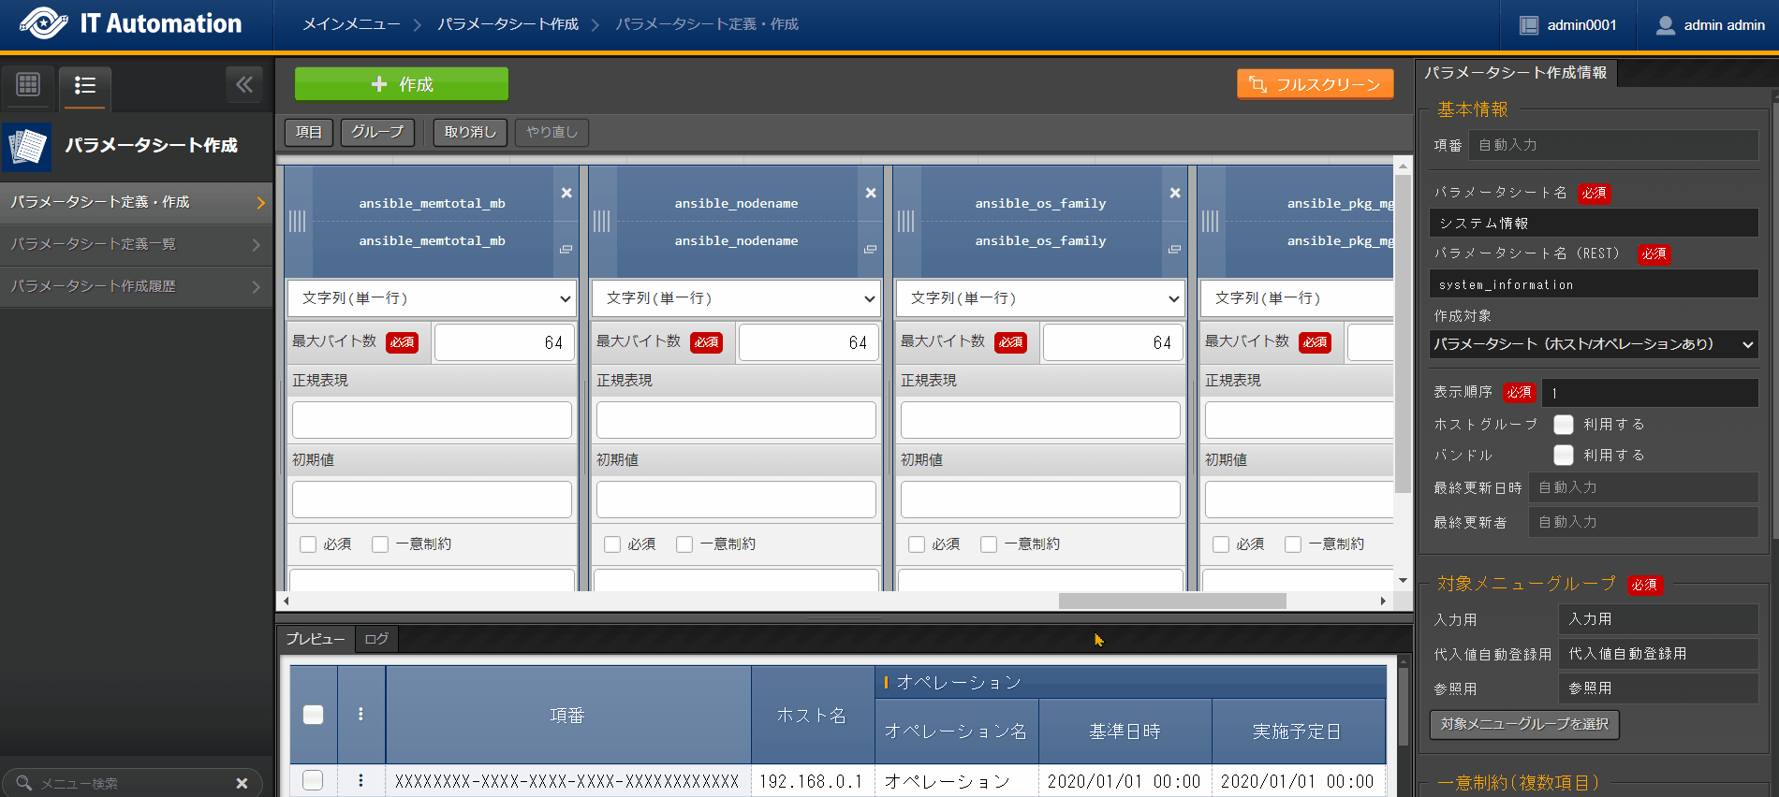This screenshot has height=797, width=1779.
Task: Click the horizontal scrollbar of column editor
Action: pyautogui.click(x=1171, y=601)
